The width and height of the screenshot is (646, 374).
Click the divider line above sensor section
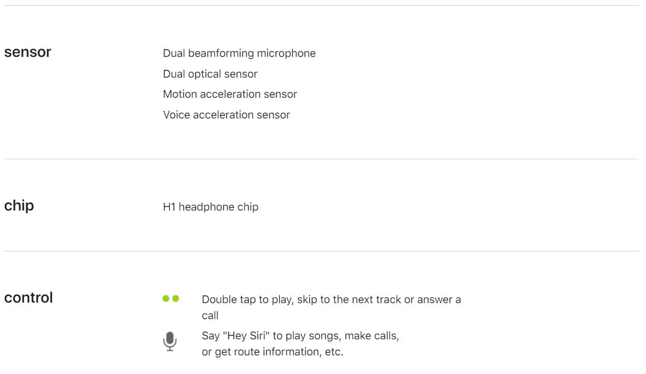point(321,5)
